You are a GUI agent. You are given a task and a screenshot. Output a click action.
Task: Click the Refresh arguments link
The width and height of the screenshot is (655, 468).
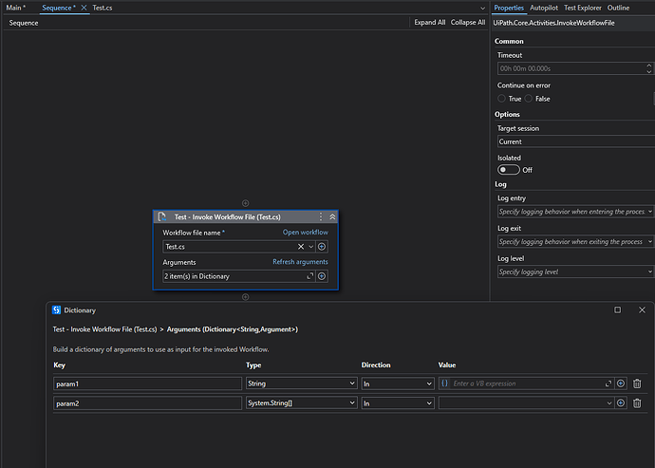click(300, 262)
